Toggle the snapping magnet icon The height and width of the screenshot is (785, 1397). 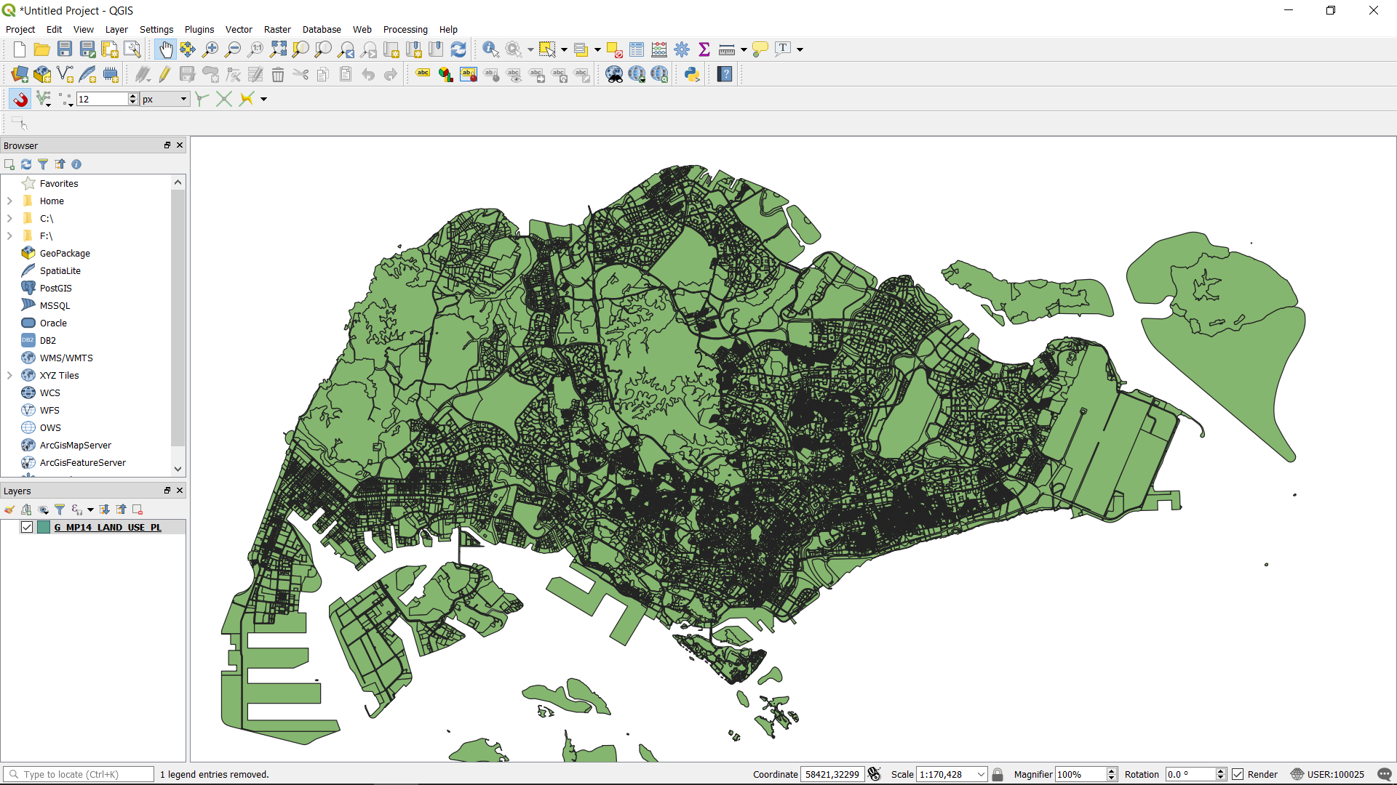click(20, 99)
